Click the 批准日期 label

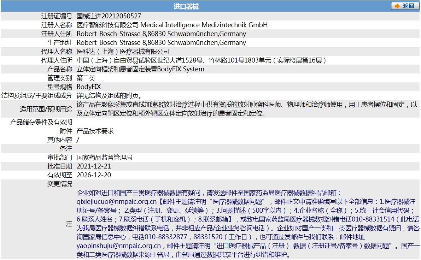pyautogui.click(x=60, y=167)
